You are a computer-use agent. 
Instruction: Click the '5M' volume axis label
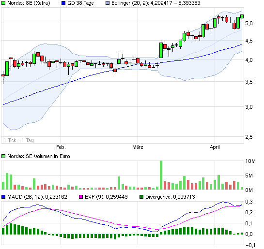pyautogui.click(x=249, y=176)
